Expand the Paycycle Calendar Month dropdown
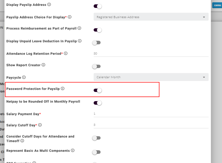The height and width of the screenshot is (163, 222). click(151, 77)
